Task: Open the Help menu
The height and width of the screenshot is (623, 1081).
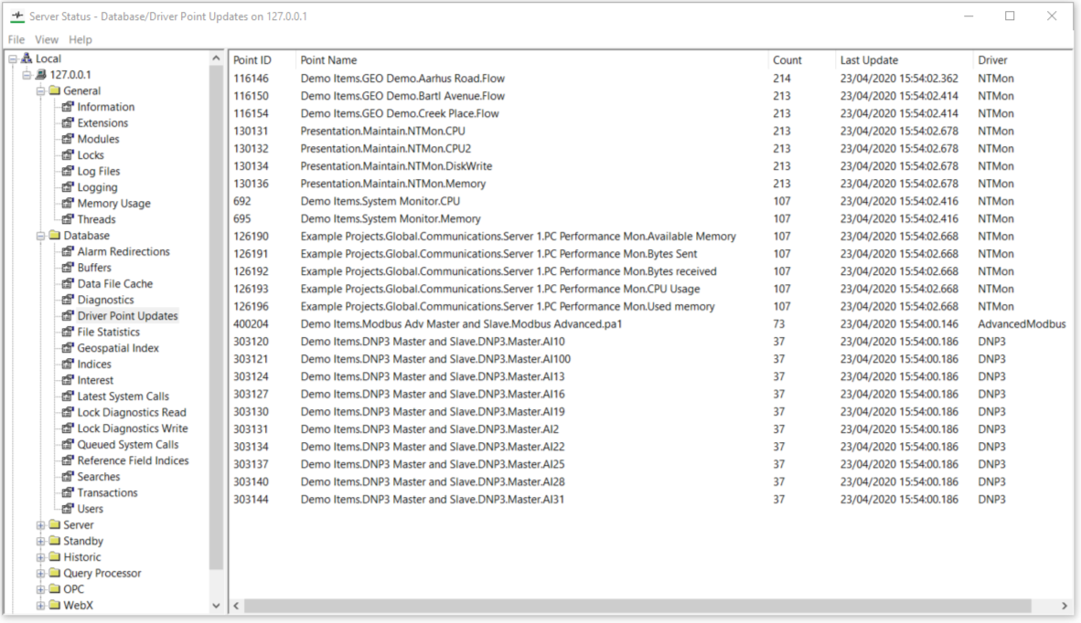Action: (80, 39)
